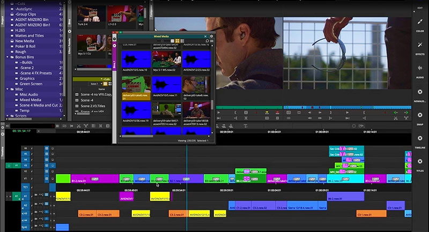Image resolution: width=429 pixels, height=232 pixels.
Task: Collapse the Misc folder
Action: click(x=8, y=89)
